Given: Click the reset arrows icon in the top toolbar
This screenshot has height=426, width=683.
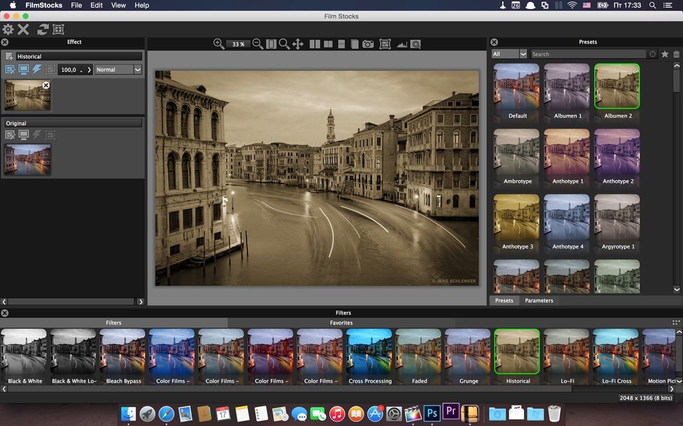Looking at the screenshot, I should coord(43,29).
